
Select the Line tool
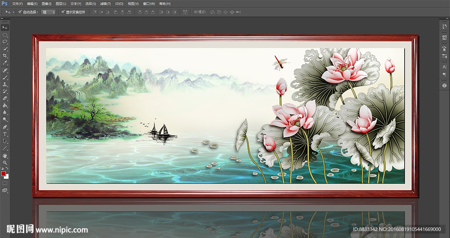(5, 148)
